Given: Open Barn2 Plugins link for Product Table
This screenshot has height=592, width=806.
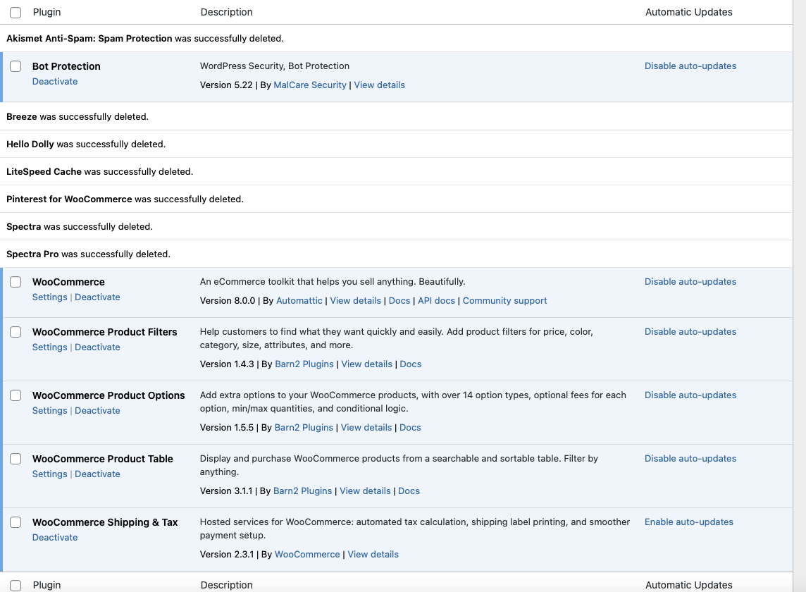Looking at the screenshot, I should pos(303,491).
